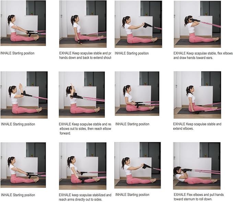Open the photo showing hands drawn toward ears
The height and width of the screenshot is (202, 233).
point(197,24)
